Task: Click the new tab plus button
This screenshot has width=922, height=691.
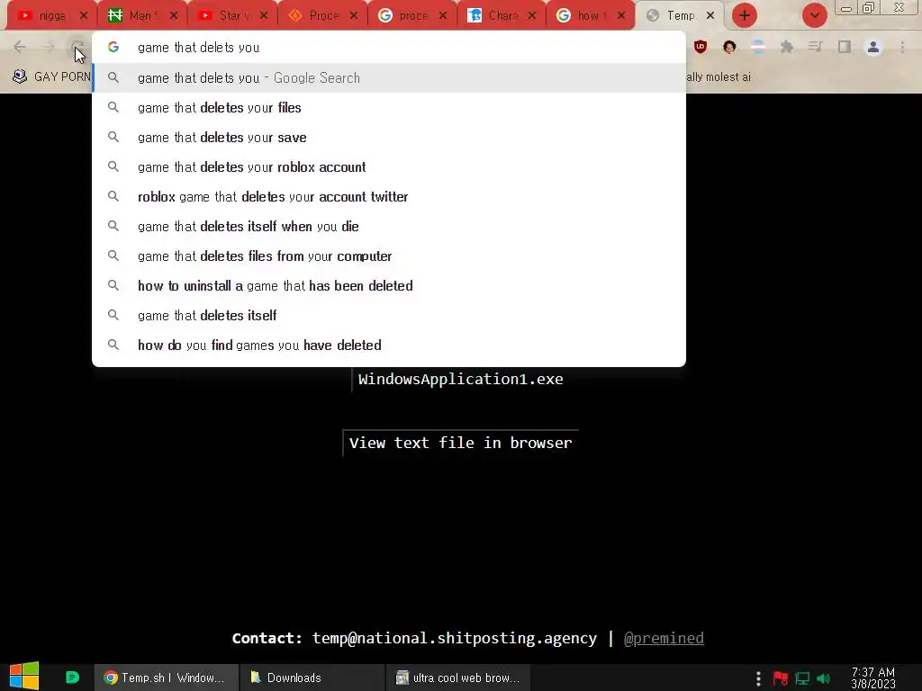Action: coord(745,15)
